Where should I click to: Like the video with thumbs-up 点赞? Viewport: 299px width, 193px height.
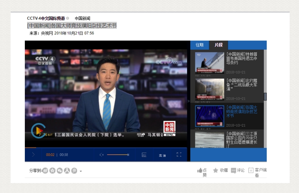coord(202,172)
